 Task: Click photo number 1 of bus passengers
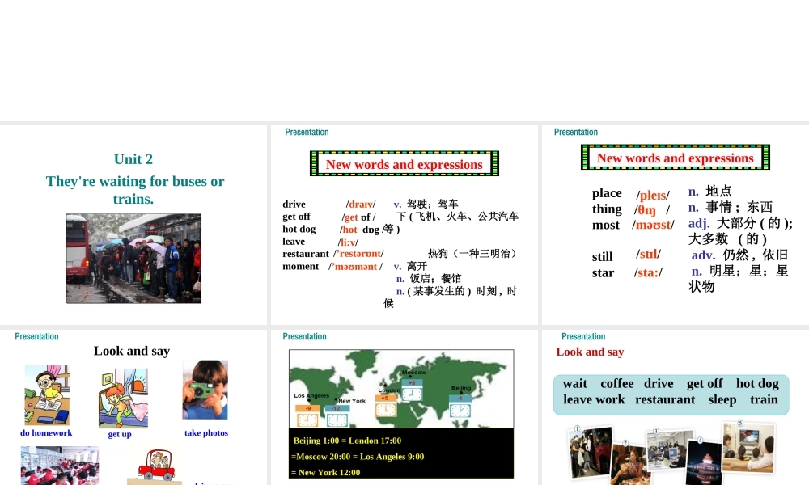[x=590, y=452]
